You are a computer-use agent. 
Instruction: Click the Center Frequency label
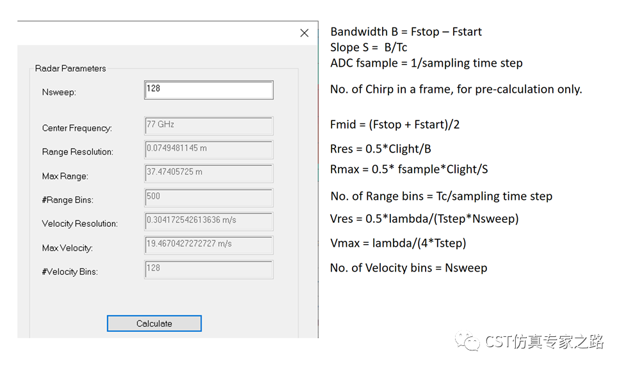[x=77, y=128]
